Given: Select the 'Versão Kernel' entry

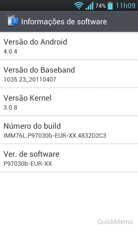Looking at the screenshot, I should [69, 102].
